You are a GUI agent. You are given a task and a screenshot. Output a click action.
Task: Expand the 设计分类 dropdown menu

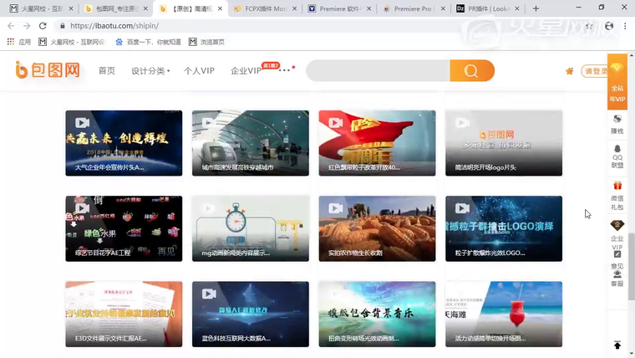click(x=150, y=71)
